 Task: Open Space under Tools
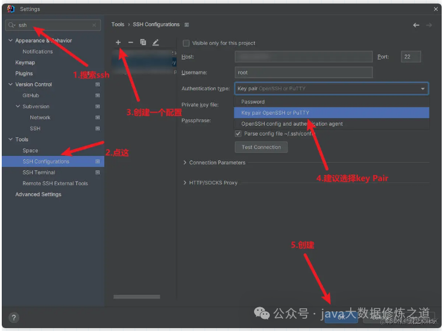point(30,151)
